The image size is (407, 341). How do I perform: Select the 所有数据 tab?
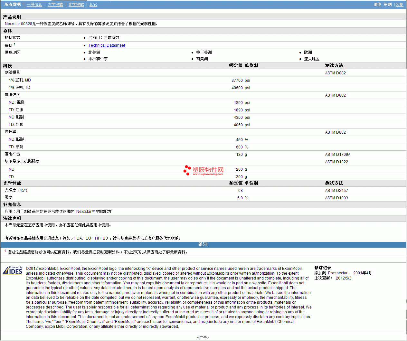(x=13, y=5)
